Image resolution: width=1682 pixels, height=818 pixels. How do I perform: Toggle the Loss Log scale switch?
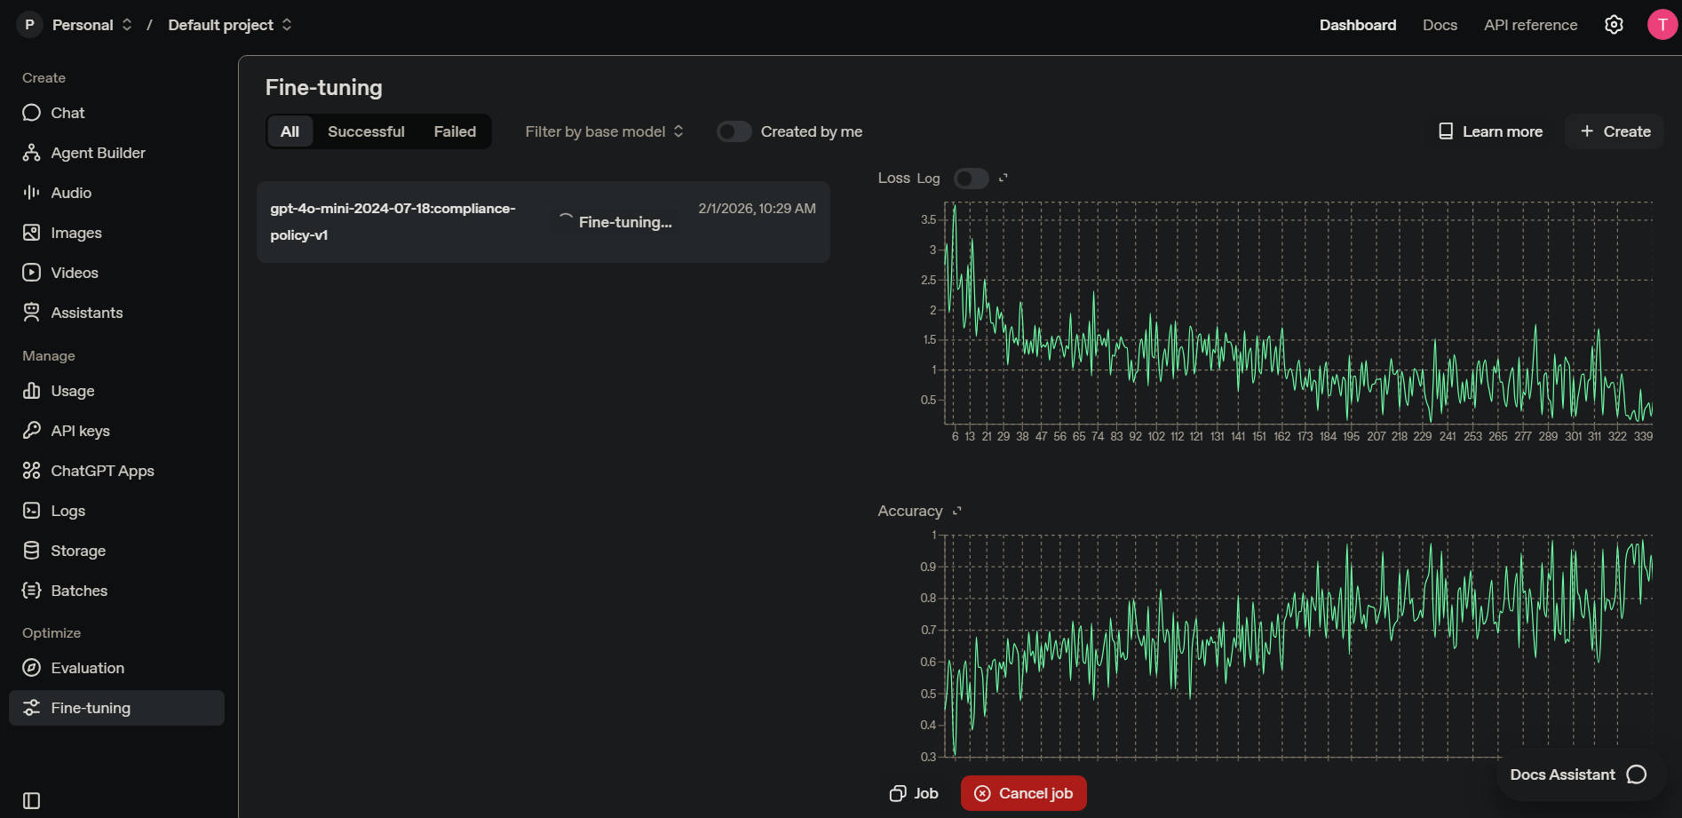pos(971,179)
